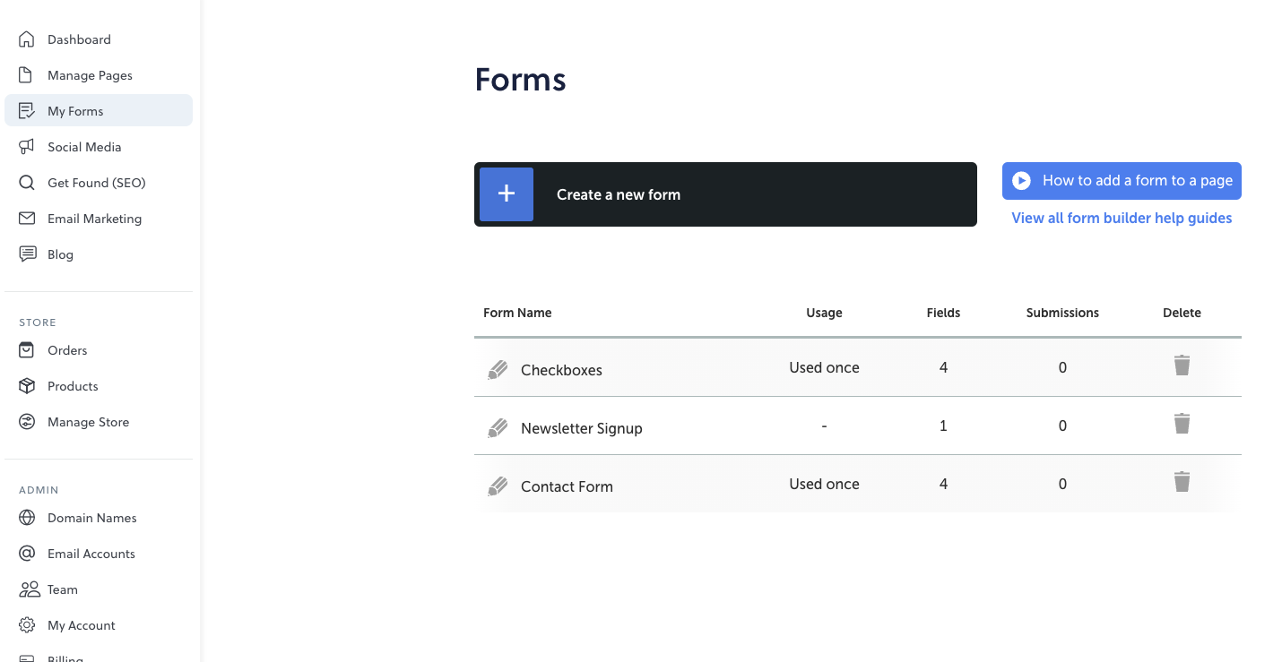Delete the Checkboxes form via trash icon
The image size is (1282, 662).
(x=1182, y=365)
